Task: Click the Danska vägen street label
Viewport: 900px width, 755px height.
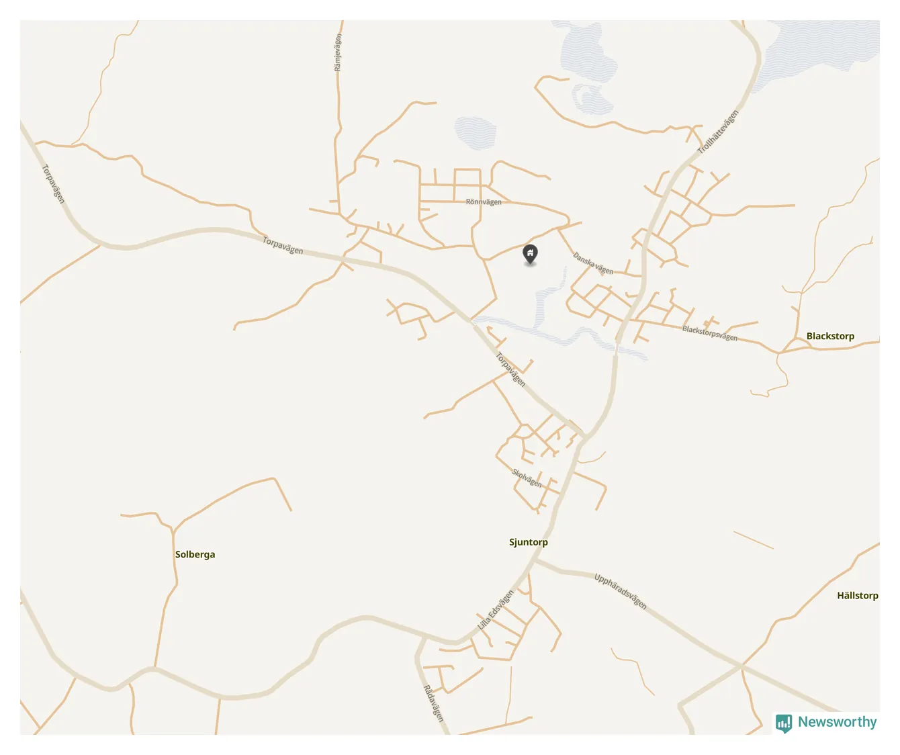Action: tap(593, 263)
